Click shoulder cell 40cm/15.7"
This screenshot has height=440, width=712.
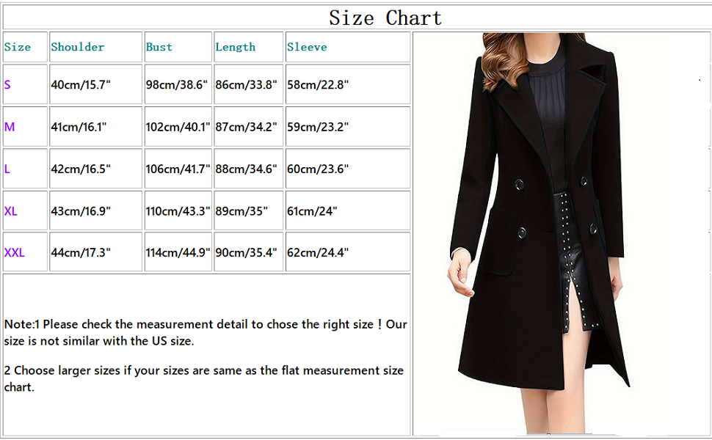pos(96,84)
